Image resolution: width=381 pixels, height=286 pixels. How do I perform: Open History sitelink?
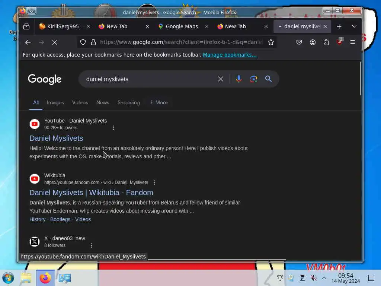pyautogui.click(x=38, y=219)
